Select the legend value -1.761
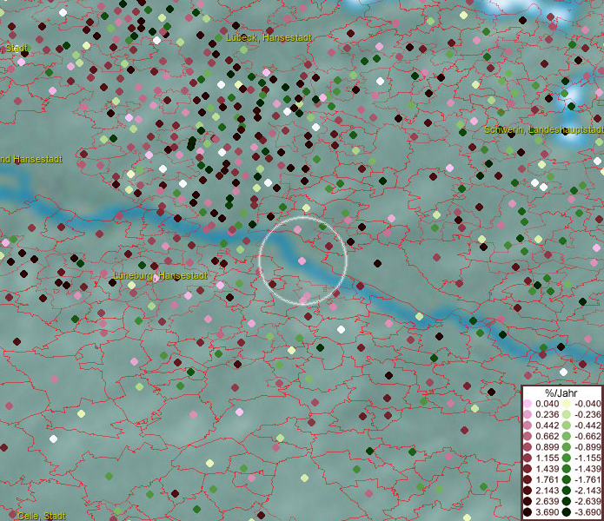This screenshot has width=604, height=521. [x=587, y=479]
